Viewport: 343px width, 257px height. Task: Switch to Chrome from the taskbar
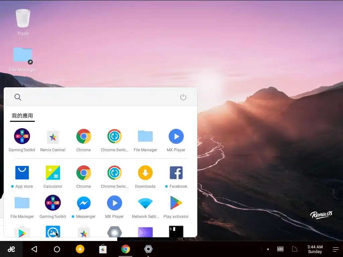(x=126, y=249)
